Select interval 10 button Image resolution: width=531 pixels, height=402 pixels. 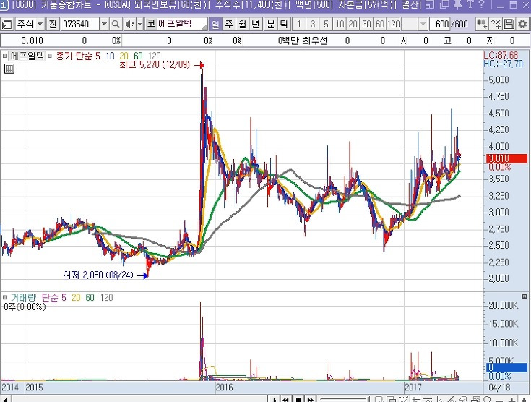pos(340,24)
